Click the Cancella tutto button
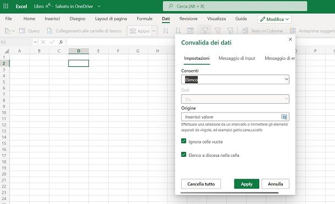The image size is (335, 204). [x=201, y=184]
